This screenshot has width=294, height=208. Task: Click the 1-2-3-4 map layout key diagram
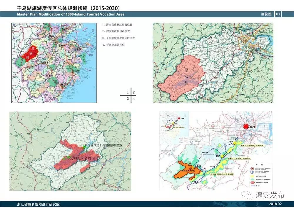[x=127, y=95]
